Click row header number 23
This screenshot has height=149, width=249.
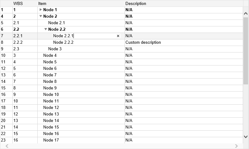(3, 140)
